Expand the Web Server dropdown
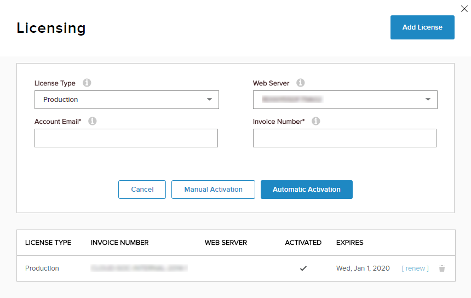The width and height of the screenshot is (471, 298). tap(345, 100)
